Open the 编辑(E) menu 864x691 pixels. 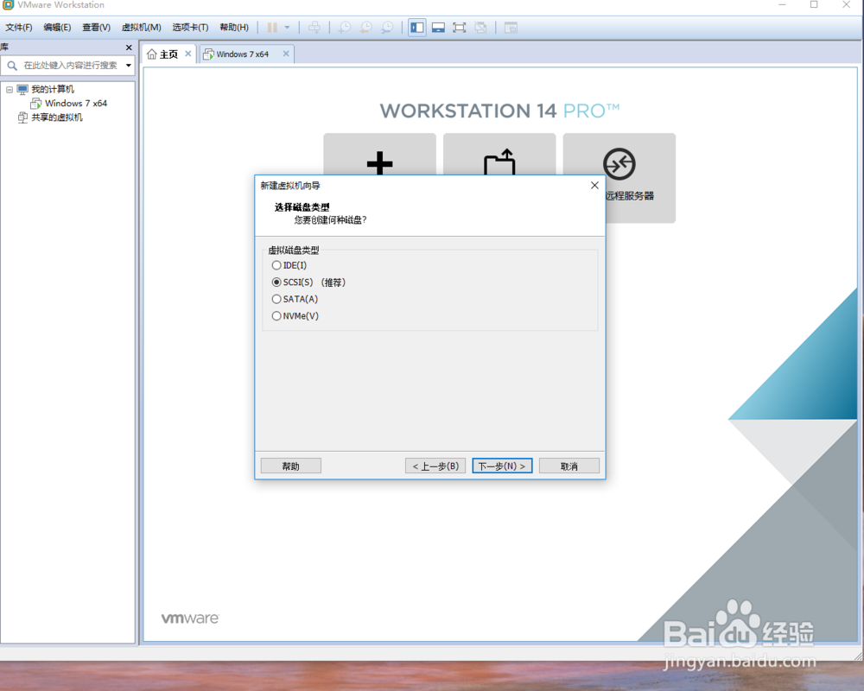click(57, 28)
